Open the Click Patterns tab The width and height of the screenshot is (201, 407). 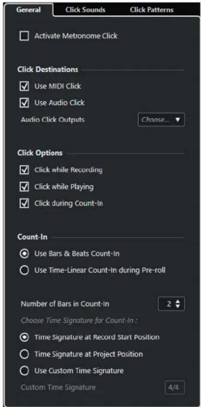[x=152, y=10]
